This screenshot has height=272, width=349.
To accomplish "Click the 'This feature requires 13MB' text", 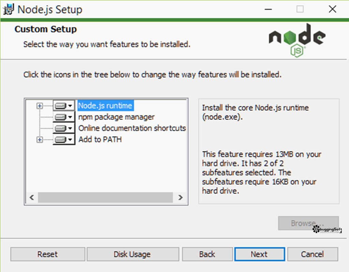I will [262, 172].
